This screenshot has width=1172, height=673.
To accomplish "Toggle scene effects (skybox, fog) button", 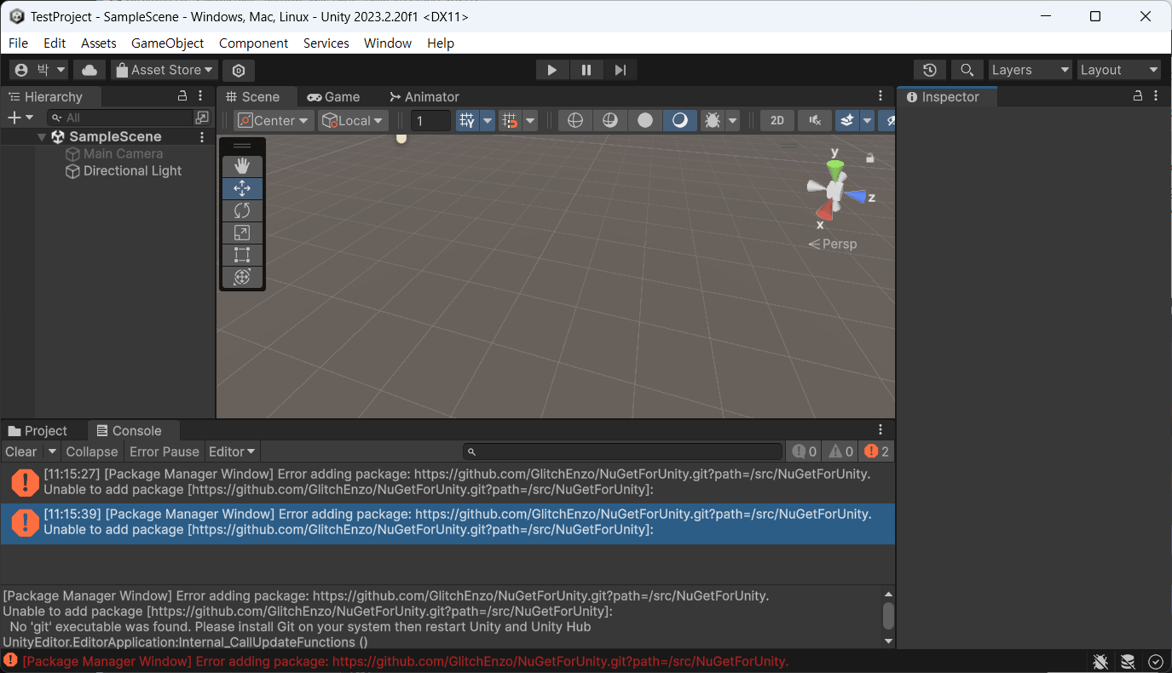I will (847, 121).
